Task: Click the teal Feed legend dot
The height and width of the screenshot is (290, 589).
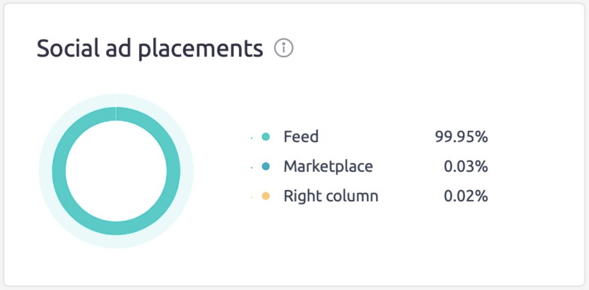Action: tap(266, 137)
